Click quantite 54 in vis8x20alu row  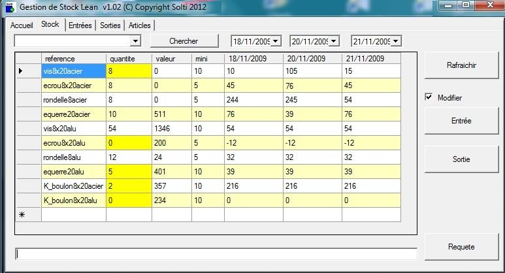[x=129, y=129]
